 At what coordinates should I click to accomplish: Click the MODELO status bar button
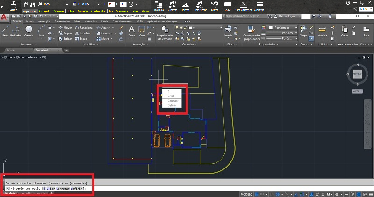tap(246, 194)
